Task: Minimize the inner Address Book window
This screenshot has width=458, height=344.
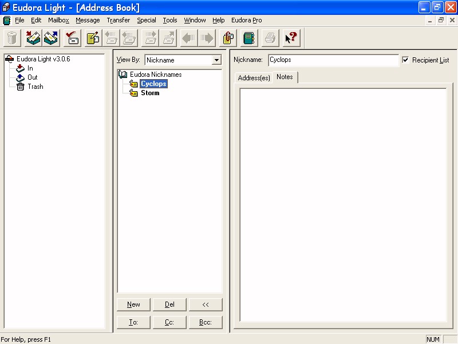Action: (x=430, y=20)
